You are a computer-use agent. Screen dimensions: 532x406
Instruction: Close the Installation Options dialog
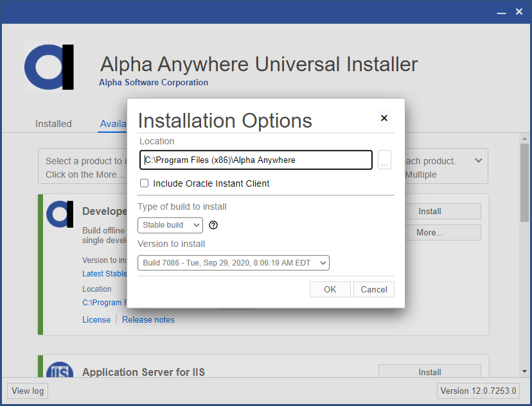[384, 118]
